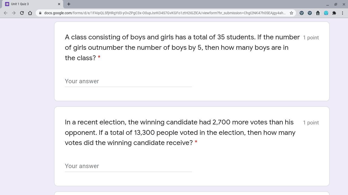Open the bear extension icon
348x195 pixels.
(x=318, y=13)
